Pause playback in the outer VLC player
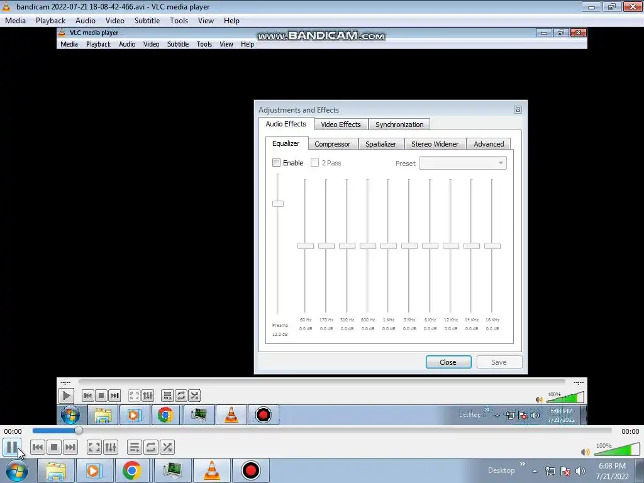This screenshot has width=644, height=483. [12, 447]
